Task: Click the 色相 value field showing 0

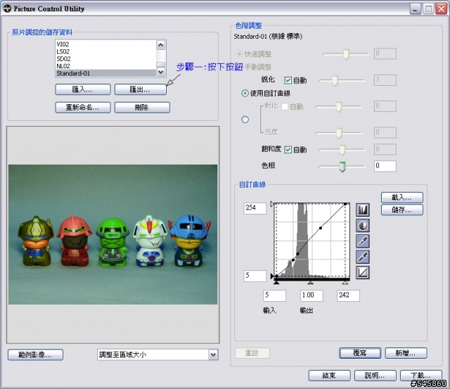Action: coord(385,166)
